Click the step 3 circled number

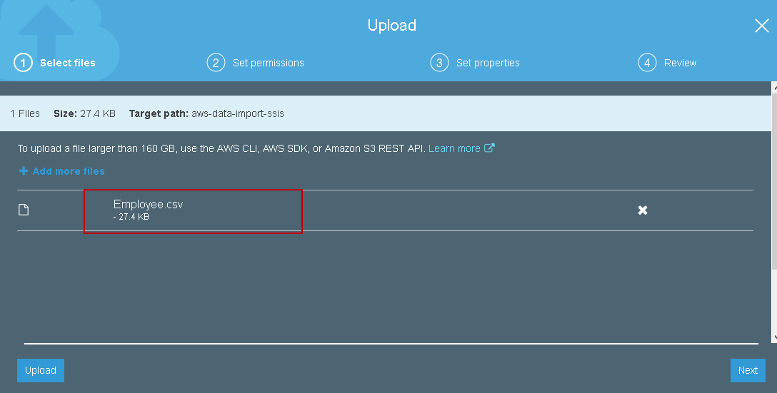(x=438, y=63)
